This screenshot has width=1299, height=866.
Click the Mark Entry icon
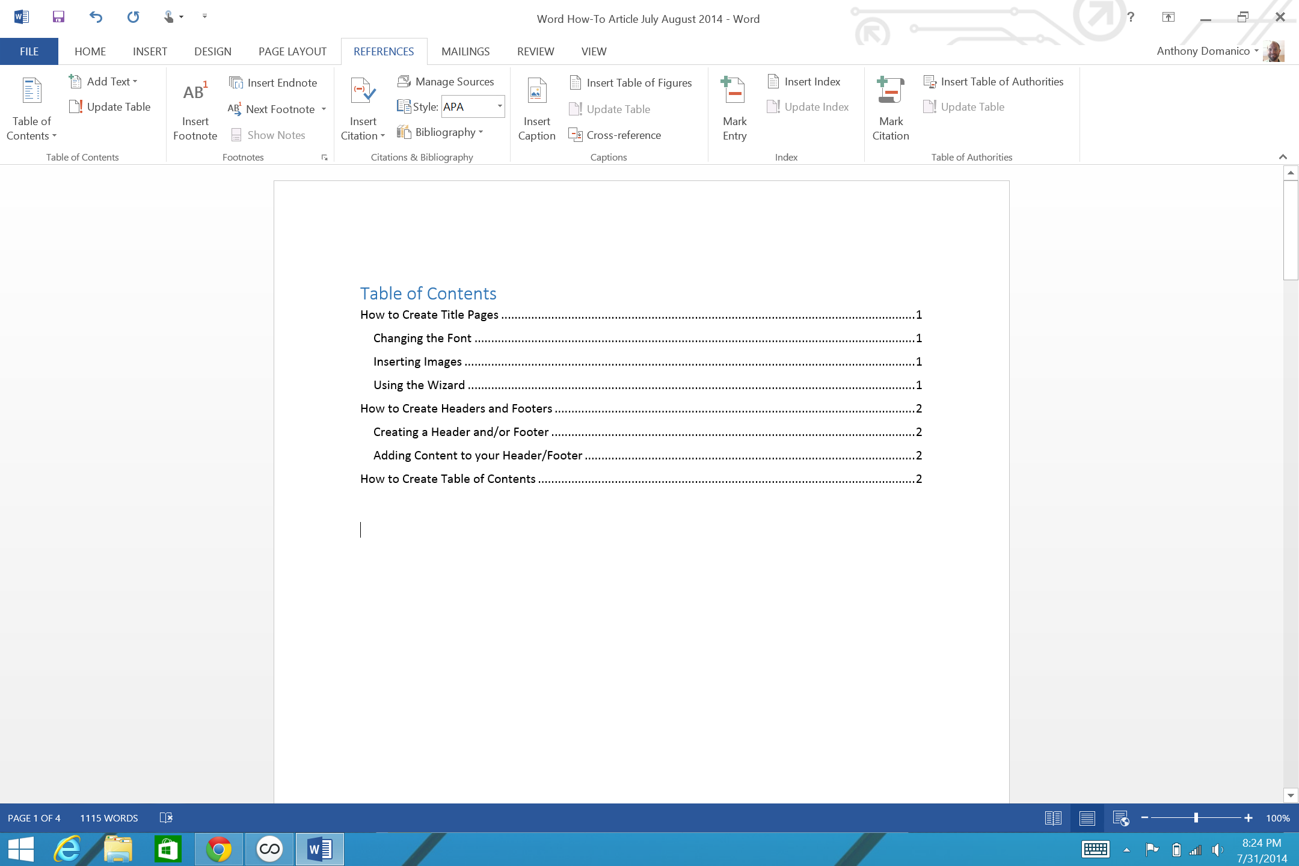point(735,106)
